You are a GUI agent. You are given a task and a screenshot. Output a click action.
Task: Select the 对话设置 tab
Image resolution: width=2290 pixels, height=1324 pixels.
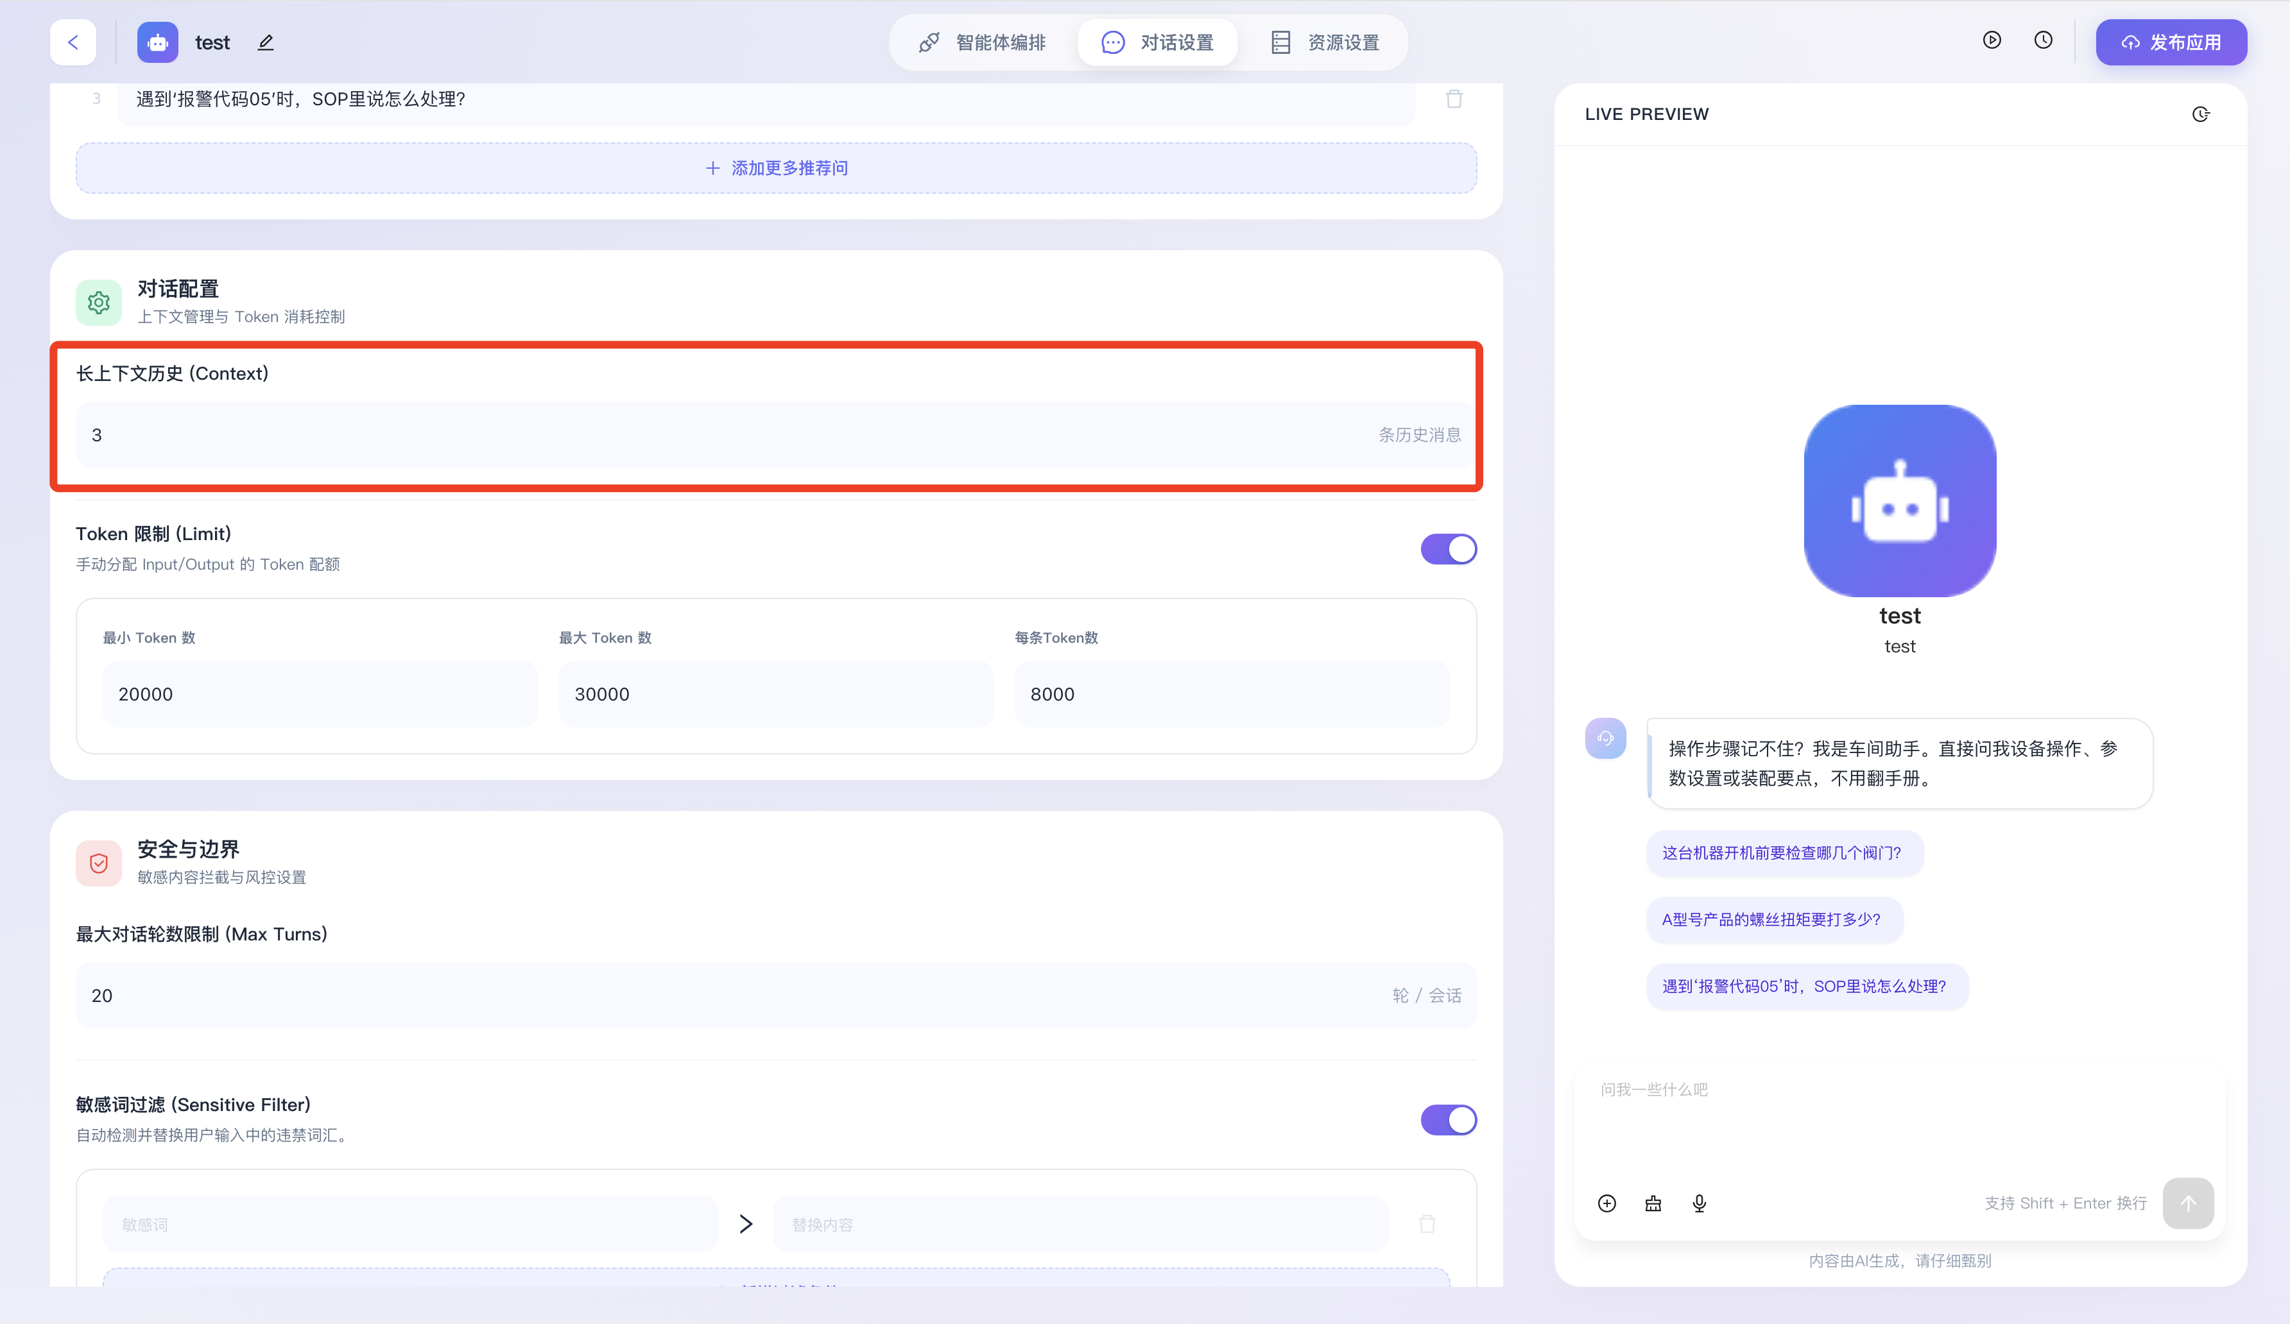[1158, 43]
